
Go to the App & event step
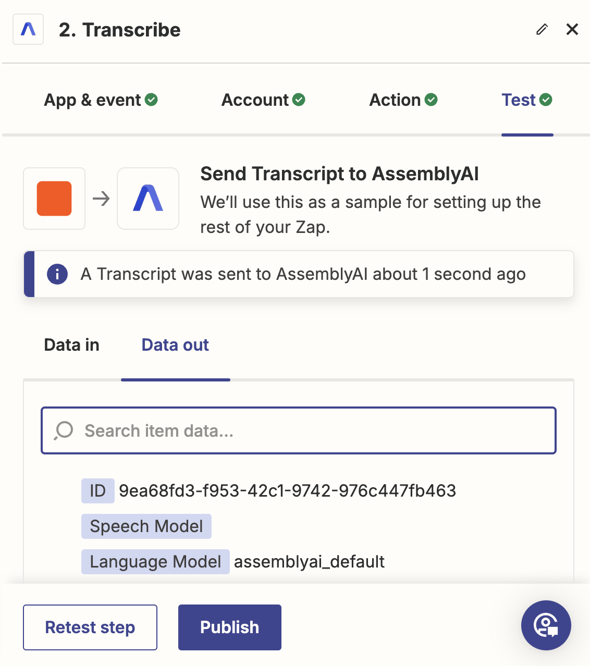(91, 100)
